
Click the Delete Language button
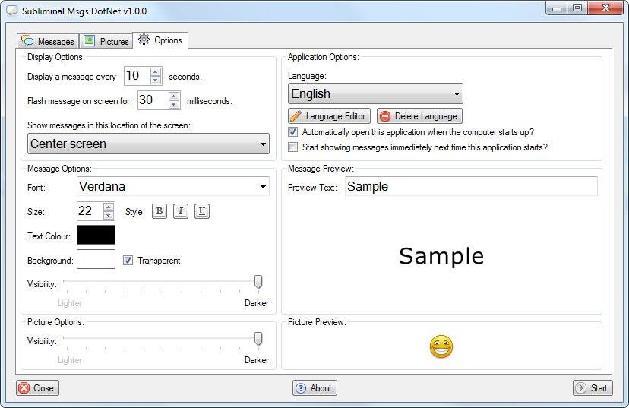[419, 116]
